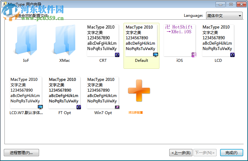
Task: Close the MacType wizard window
Action: [242, 4]
